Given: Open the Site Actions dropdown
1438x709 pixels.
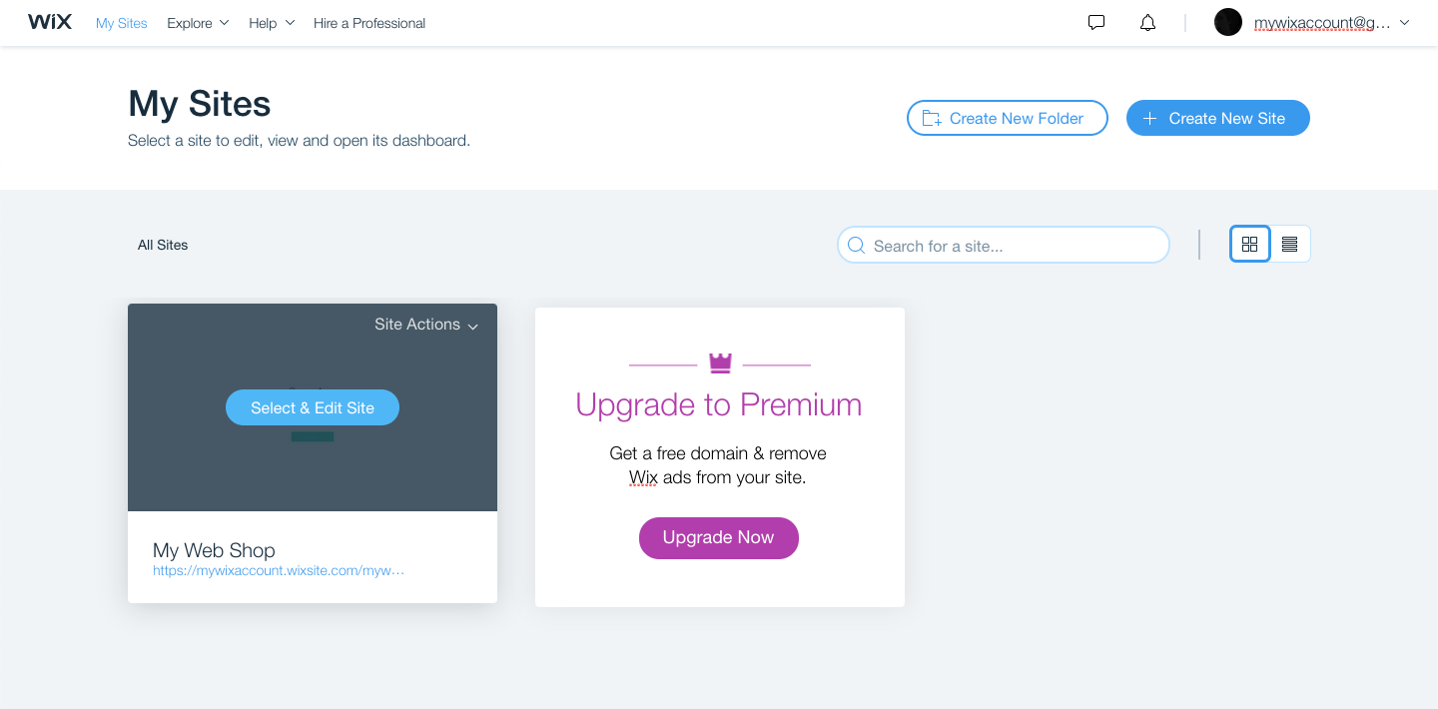Looking at the screenshot, I should point(426,325).
